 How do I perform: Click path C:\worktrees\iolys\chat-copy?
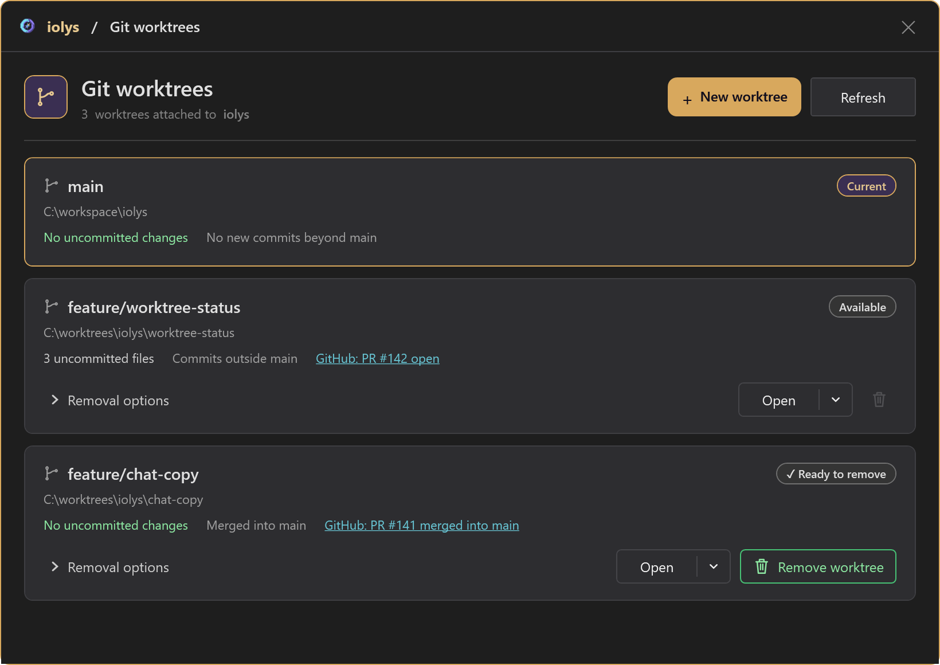tap(123, 499)
